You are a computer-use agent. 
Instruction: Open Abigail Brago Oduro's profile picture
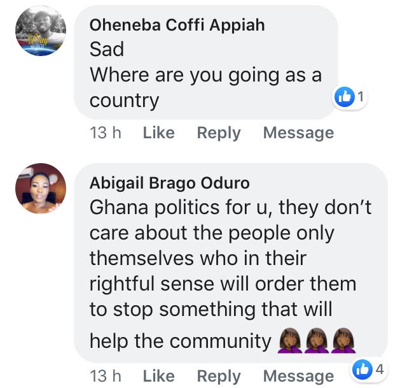pos(41,188)
